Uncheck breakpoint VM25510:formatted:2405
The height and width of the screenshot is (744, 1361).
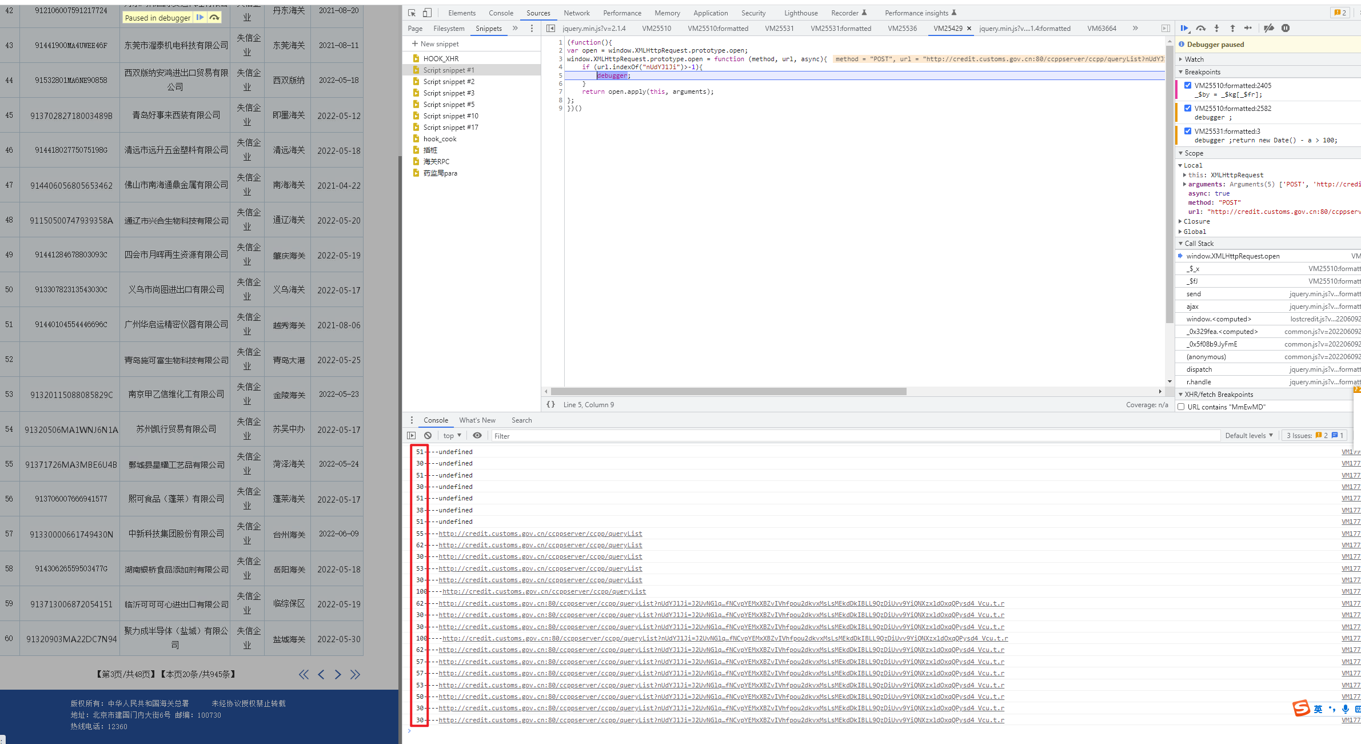(1188, 85)
